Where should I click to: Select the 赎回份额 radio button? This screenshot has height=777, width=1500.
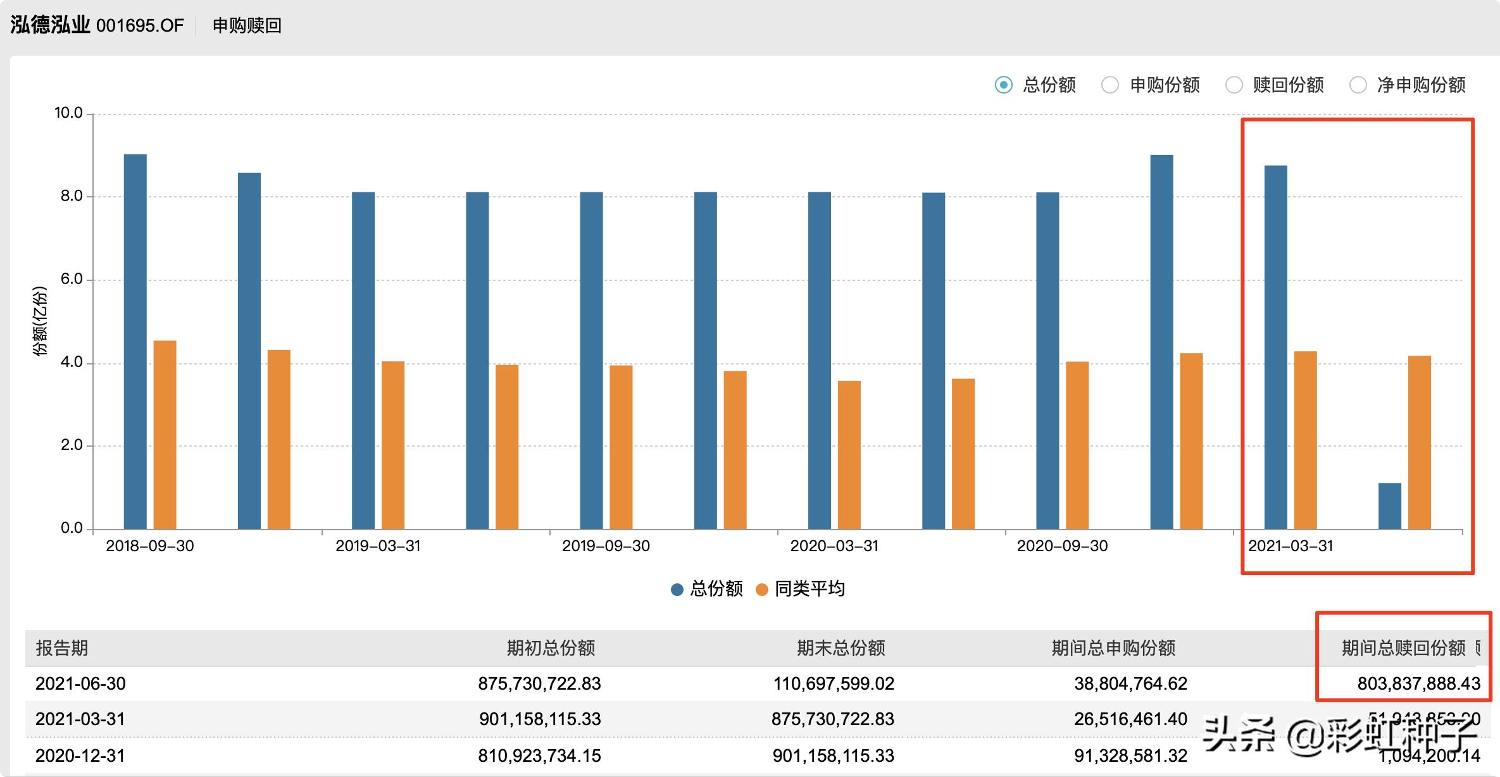pyautogui.click(x=1234, y=85)
